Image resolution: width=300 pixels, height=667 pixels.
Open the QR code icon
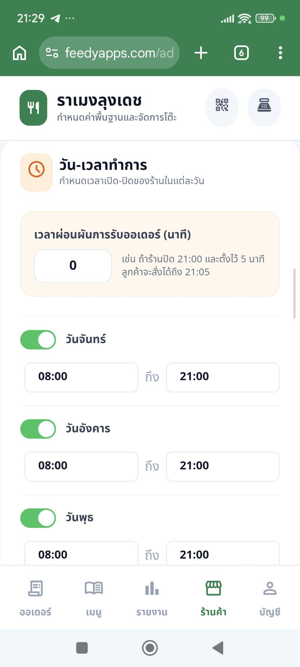[x=222, y=105]
